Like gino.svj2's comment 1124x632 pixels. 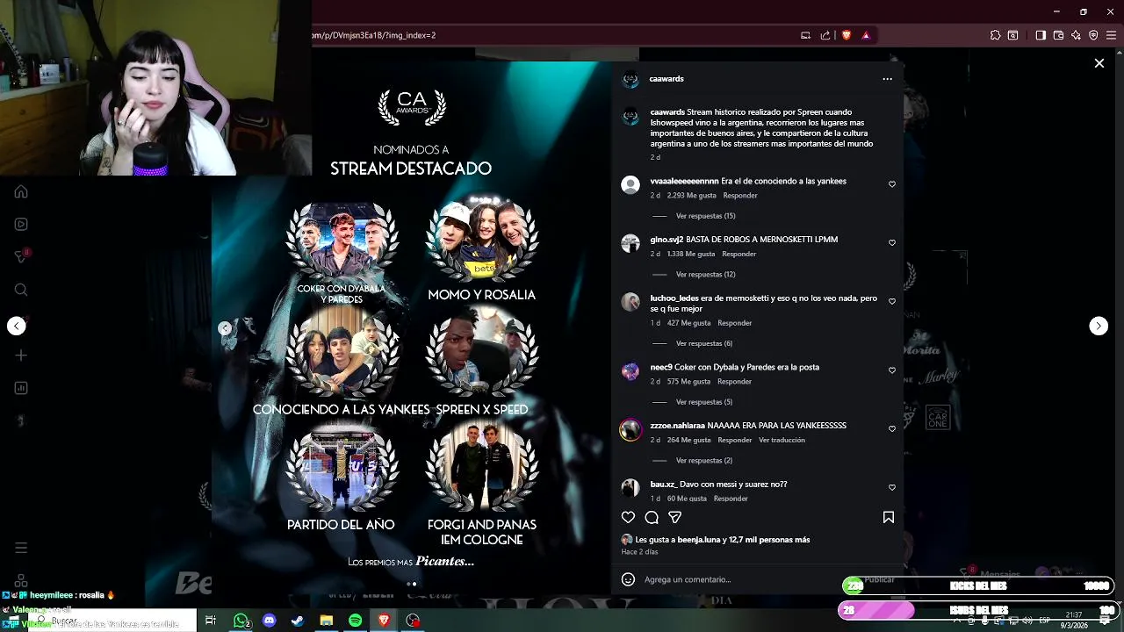pyautogui.click(x=891, y=242)
